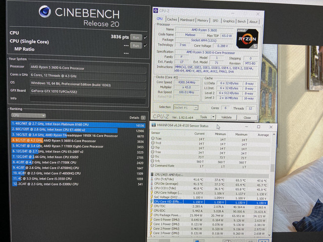Screen dimensions: 323x242
Task: Click lightning icon beside CPU Core Voltage
Action: pos(152,193)
